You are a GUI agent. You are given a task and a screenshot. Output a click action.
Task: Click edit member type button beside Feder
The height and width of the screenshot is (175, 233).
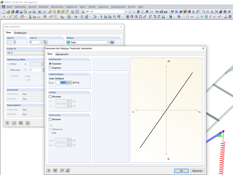click(112, 42)
